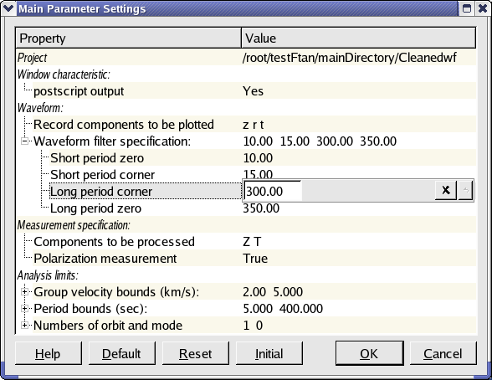This screenshot has width=492, height=380.
Task: Click the OK button
Action: (x=369, y=353)
